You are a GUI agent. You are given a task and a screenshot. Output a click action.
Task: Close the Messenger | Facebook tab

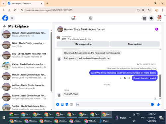41,3
